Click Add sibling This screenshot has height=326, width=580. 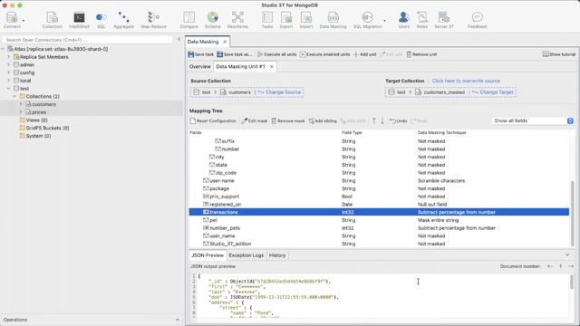coord(323,120)
